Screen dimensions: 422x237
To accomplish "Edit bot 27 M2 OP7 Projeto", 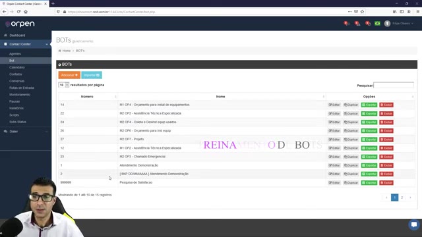I will tap(334, 140).
